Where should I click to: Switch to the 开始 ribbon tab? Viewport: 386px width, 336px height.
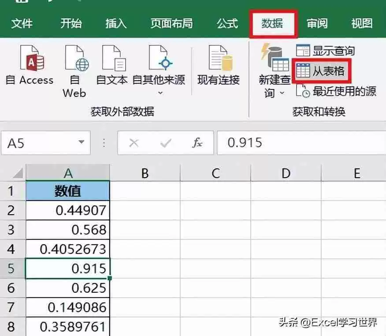pyautogui.click(x=70, y=24)
